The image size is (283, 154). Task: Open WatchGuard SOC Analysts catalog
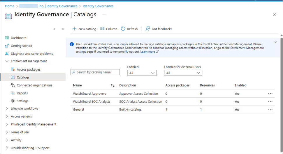click(92, 102)
